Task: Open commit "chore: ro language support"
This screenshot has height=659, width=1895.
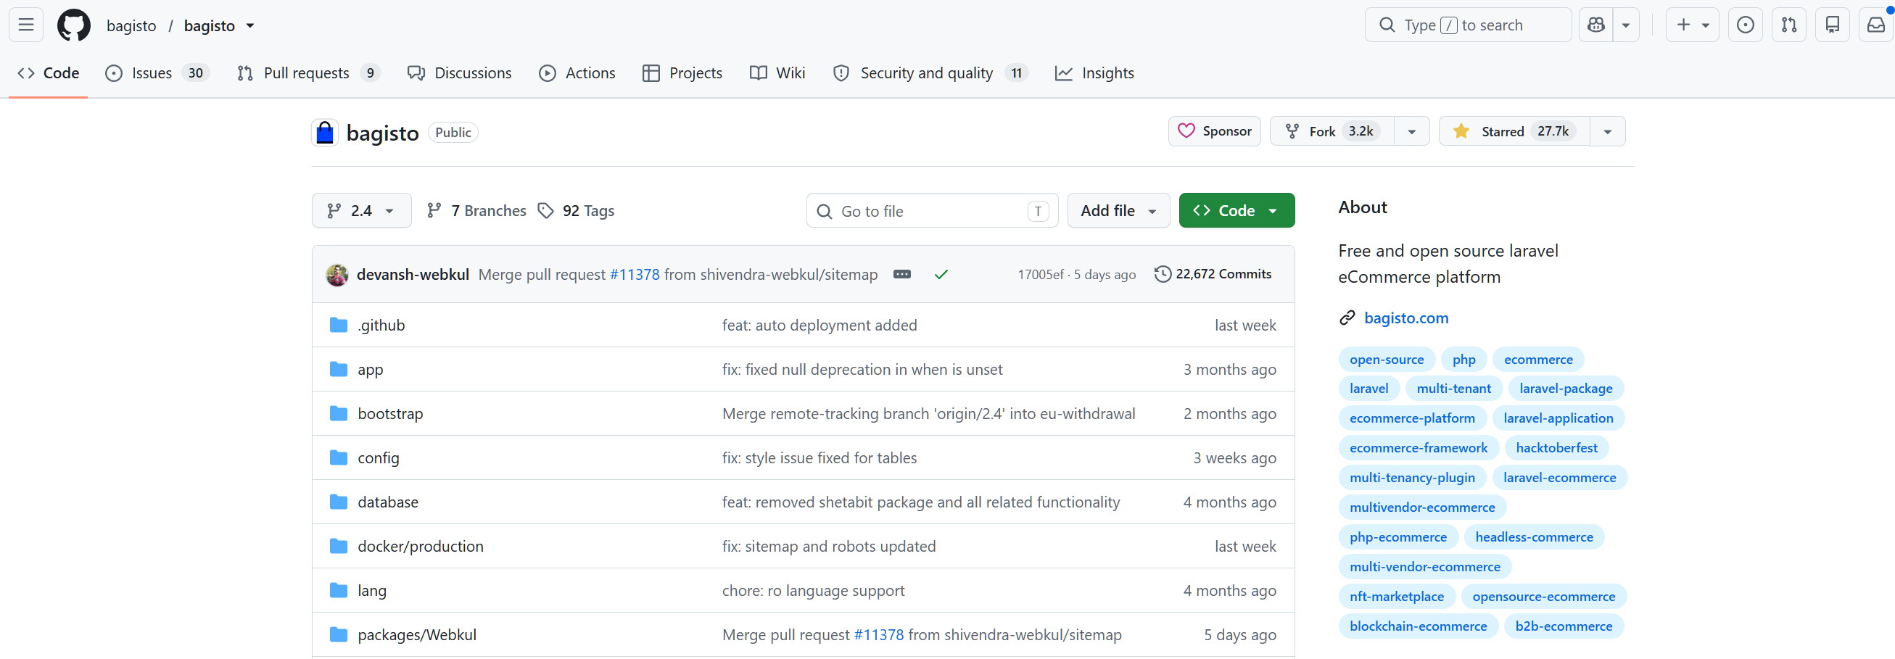Action: click(813, 590)
